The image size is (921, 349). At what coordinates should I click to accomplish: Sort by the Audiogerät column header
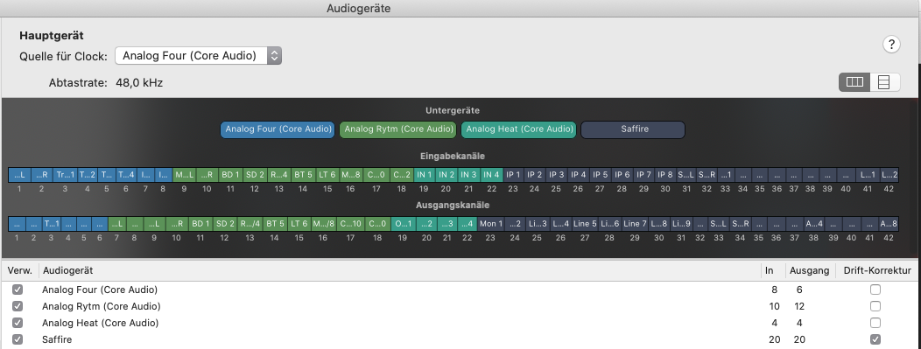(x=67, y=270)
